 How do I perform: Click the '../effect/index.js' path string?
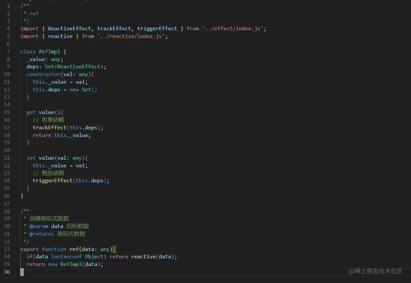click(x=233, y=29)
